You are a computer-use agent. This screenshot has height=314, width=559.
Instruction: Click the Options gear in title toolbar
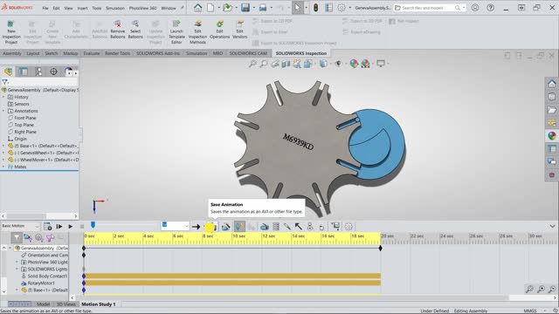(342, 8)
